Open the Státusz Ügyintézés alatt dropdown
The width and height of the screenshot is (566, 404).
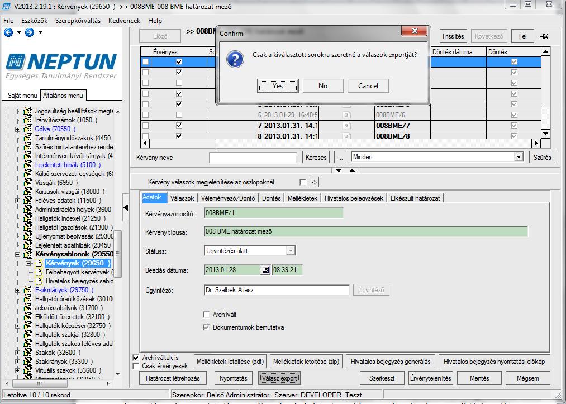click(x=291, y=250)
